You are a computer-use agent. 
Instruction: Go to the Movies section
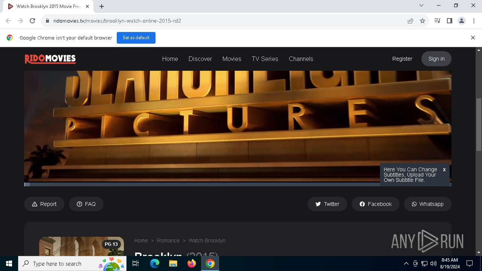point(232,59)
